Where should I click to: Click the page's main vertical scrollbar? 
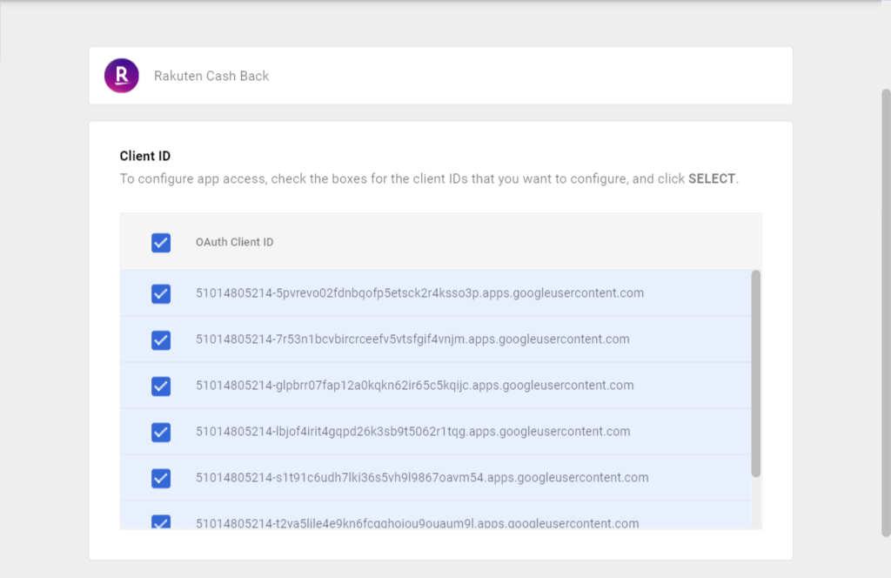point(886,313)
